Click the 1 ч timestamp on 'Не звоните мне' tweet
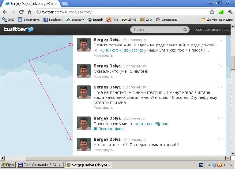The image size is (245, 183). coord(220,140)
